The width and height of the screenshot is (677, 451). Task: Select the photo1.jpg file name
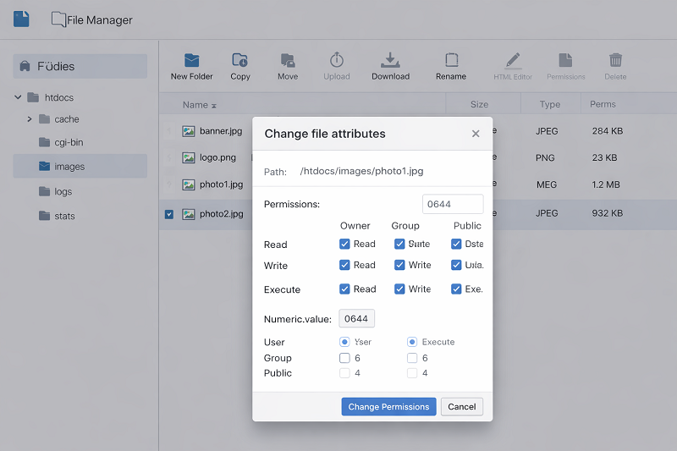221,184
